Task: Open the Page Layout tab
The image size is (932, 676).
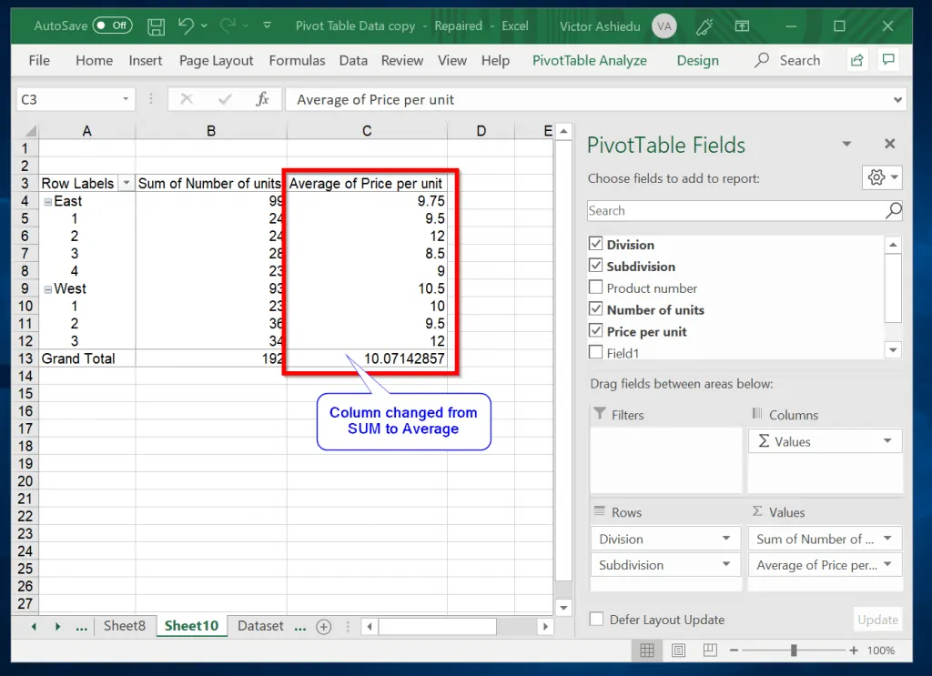Action: click(217, 61)
